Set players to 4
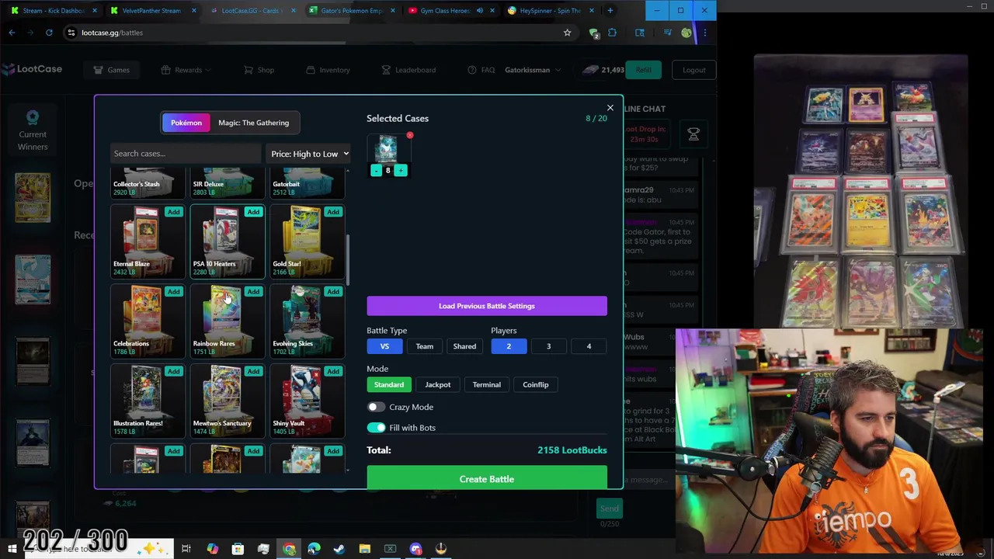The image size is (994, 559). point(589,346)
